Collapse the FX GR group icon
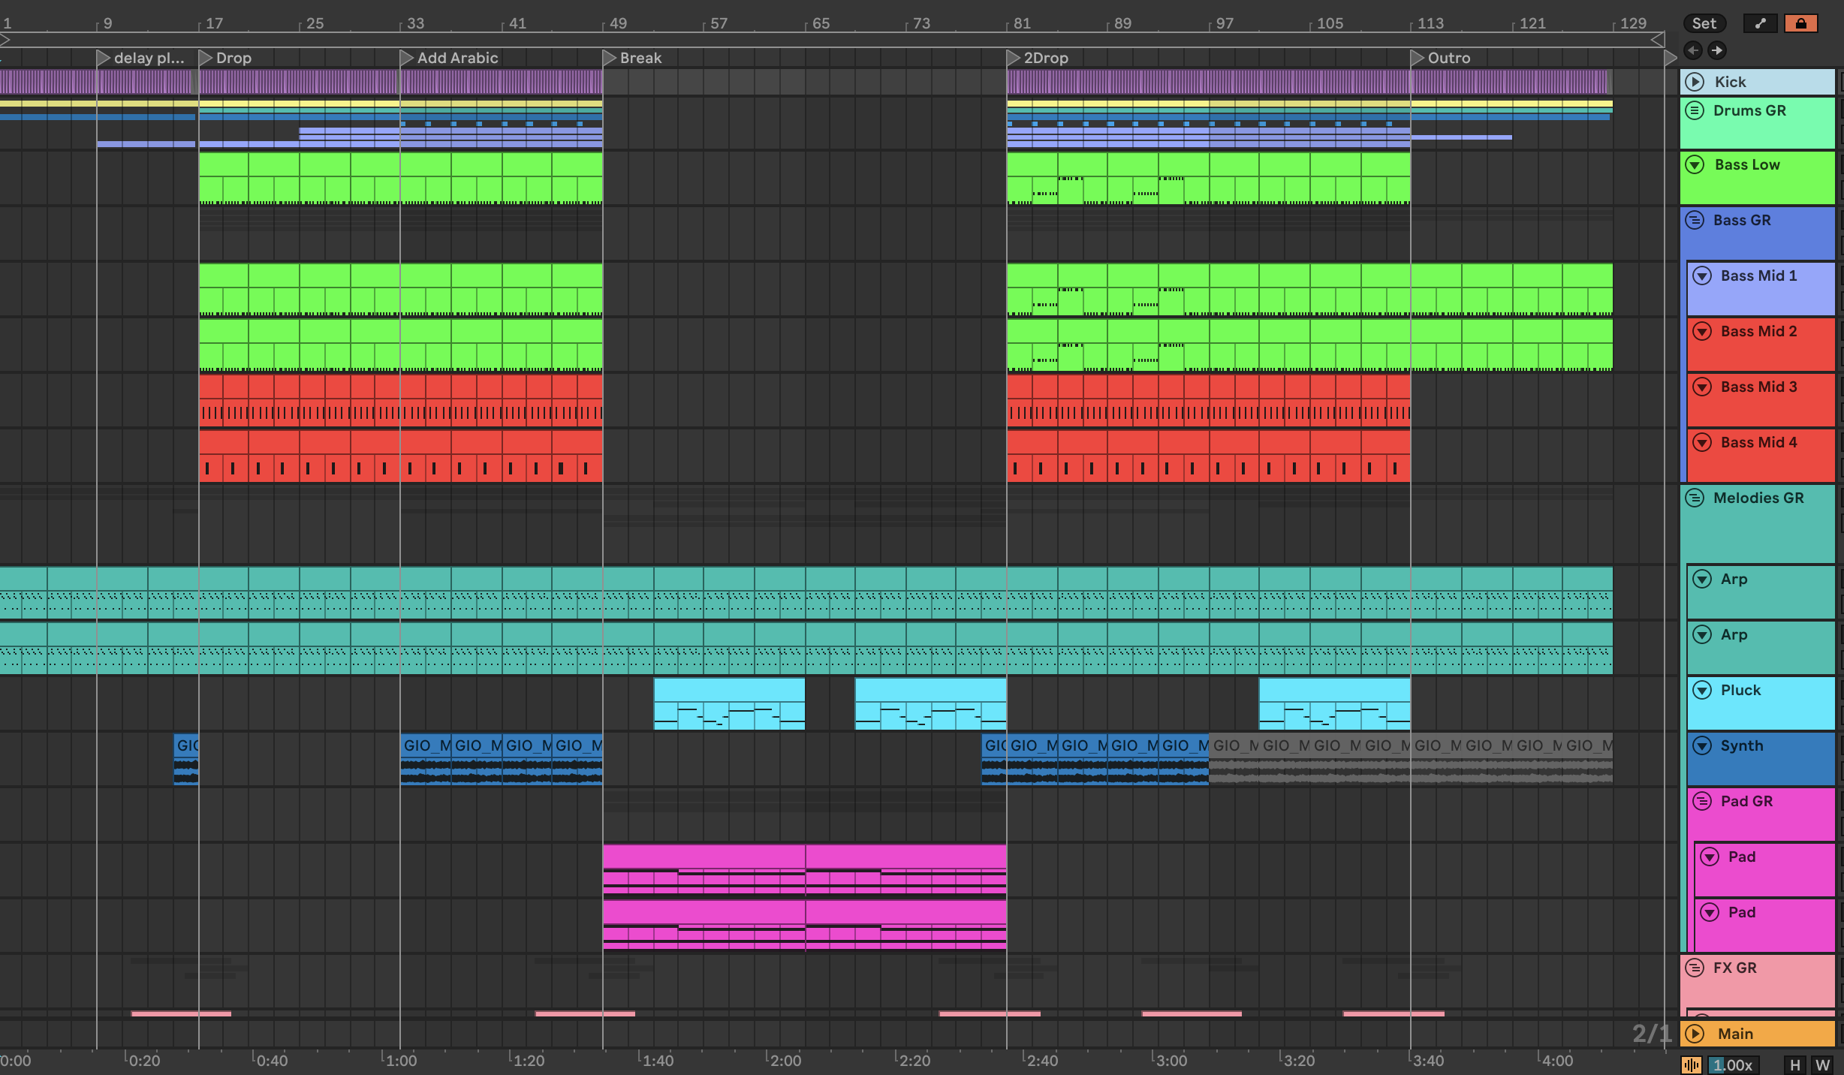Viewport: 1844px width, 1075px height. 1695,968
